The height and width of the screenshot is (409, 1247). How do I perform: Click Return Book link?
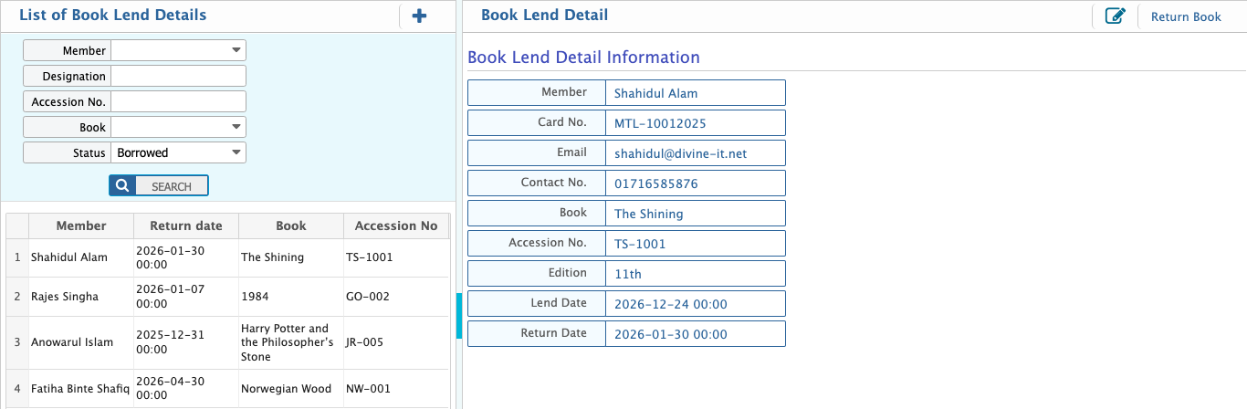click(1185, 16)
